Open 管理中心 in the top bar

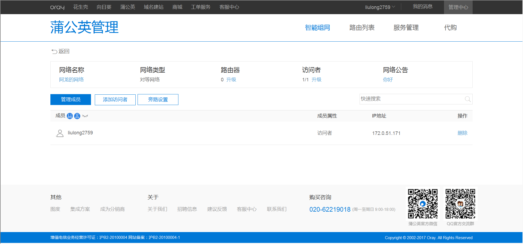458,7
